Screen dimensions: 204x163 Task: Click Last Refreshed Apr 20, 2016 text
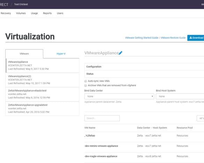click(x=29, y=112)
